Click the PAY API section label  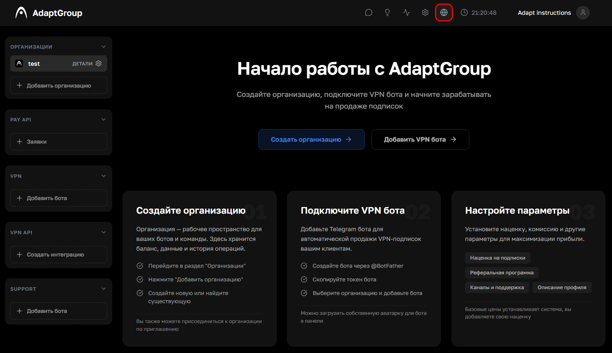click(21, 119)
